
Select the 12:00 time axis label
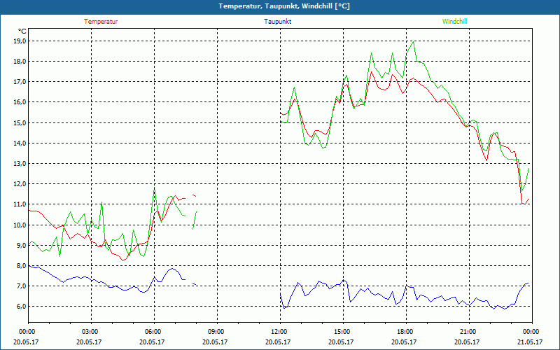point(279,332)
